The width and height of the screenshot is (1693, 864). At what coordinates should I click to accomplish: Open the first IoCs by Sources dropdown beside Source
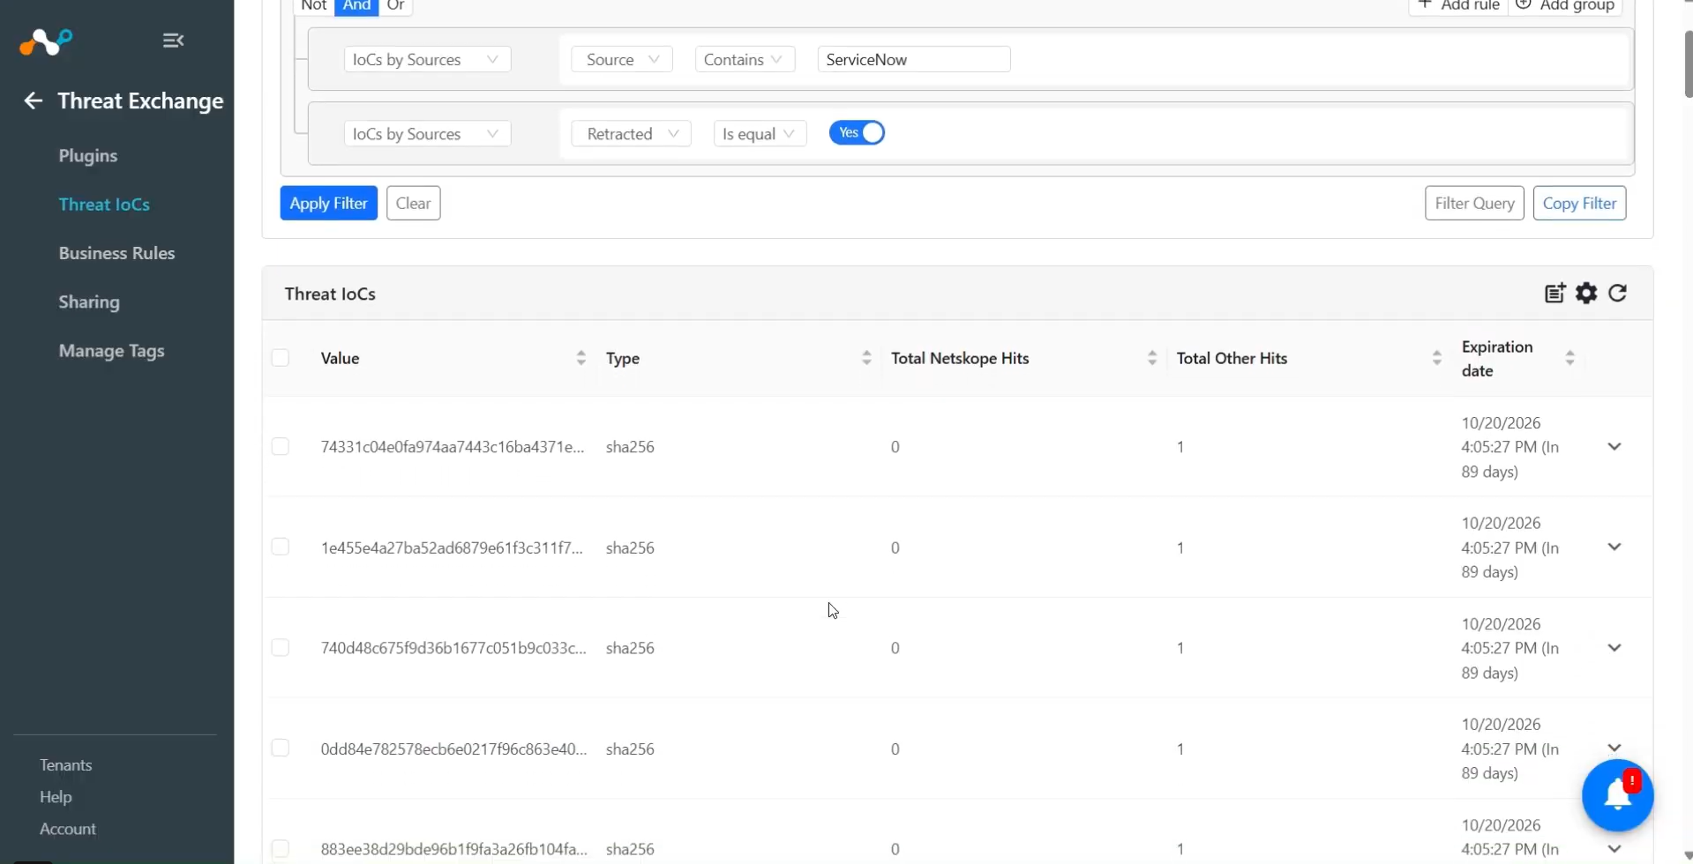pyautogui.click(x=427, y=59)
